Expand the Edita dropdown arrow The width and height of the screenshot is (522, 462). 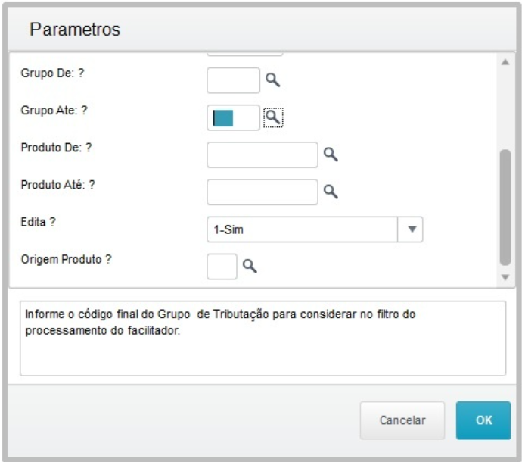[x=412, y=229]
